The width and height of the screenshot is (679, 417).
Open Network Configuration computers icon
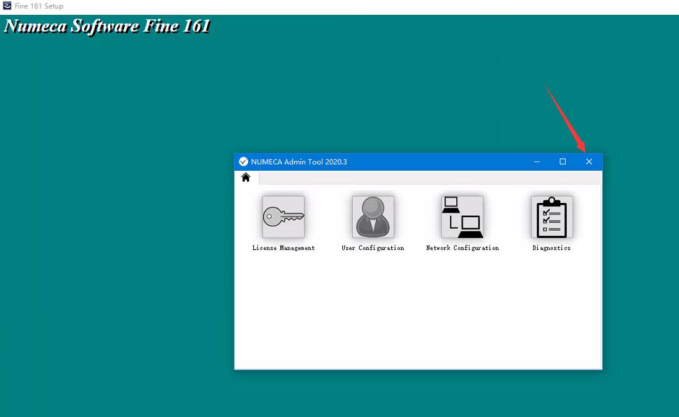(462, 217)
